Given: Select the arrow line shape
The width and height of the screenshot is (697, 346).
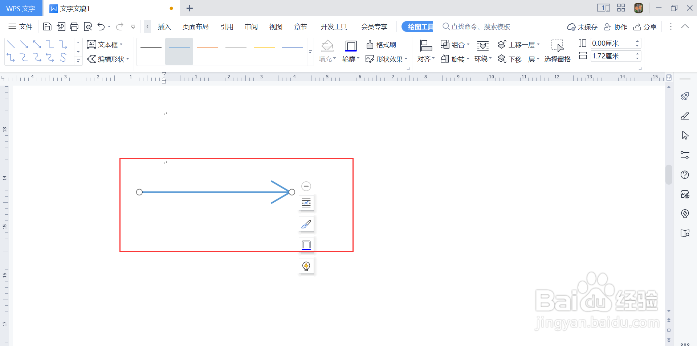Looking at the screenshot, I should click(24, 44).
